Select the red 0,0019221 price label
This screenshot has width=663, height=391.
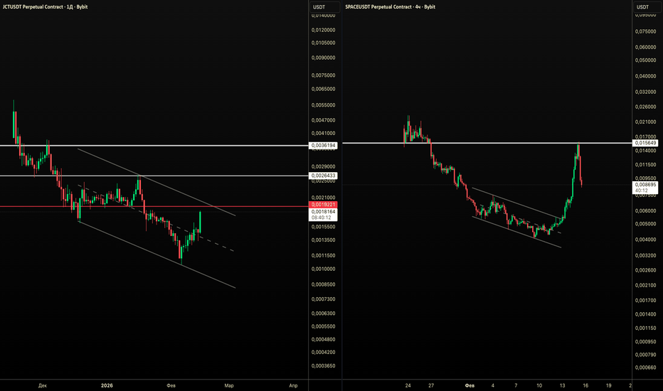324,205
